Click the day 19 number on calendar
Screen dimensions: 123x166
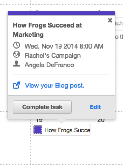coord(39,121)
